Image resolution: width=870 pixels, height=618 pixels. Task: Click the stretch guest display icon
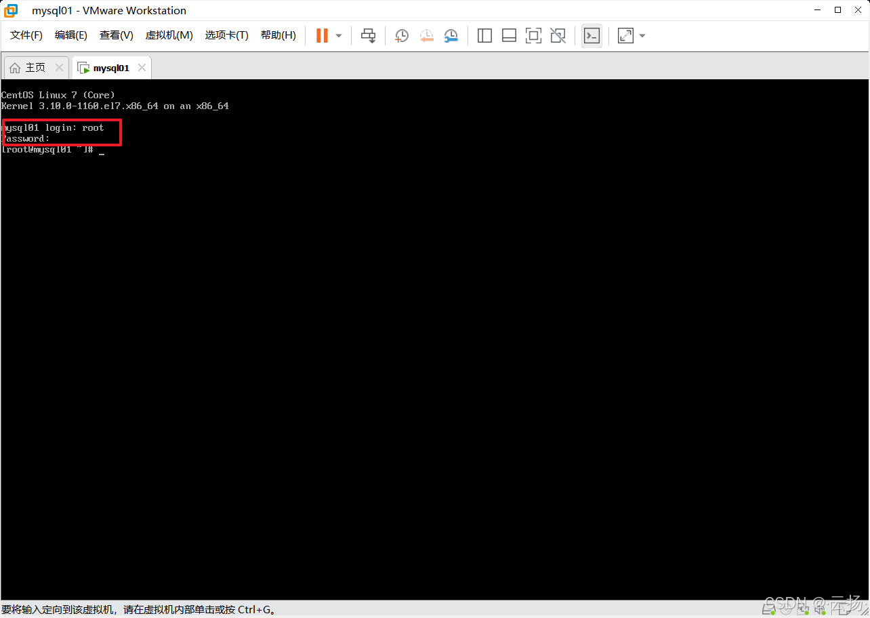(x=625, y=35)
